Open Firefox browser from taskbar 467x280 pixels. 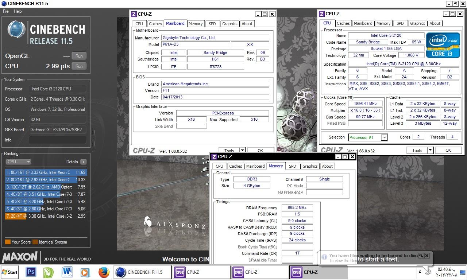click(104, 272)
